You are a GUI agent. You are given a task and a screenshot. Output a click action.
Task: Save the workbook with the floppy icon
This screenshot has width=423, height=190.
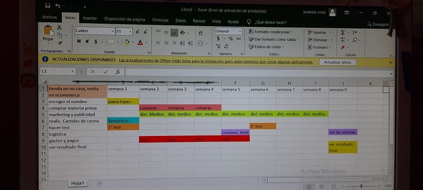[48, 5]
